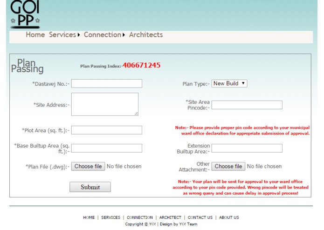The width and height of the screenshot is (324, 230).
Task: Open the ABOUT US footer link
Action: tap(229, 217)
